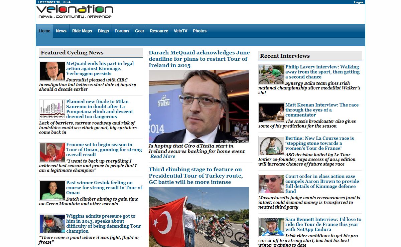Open Matt Keenan Interview link
The image size is (401, 247).
[322, 110]
